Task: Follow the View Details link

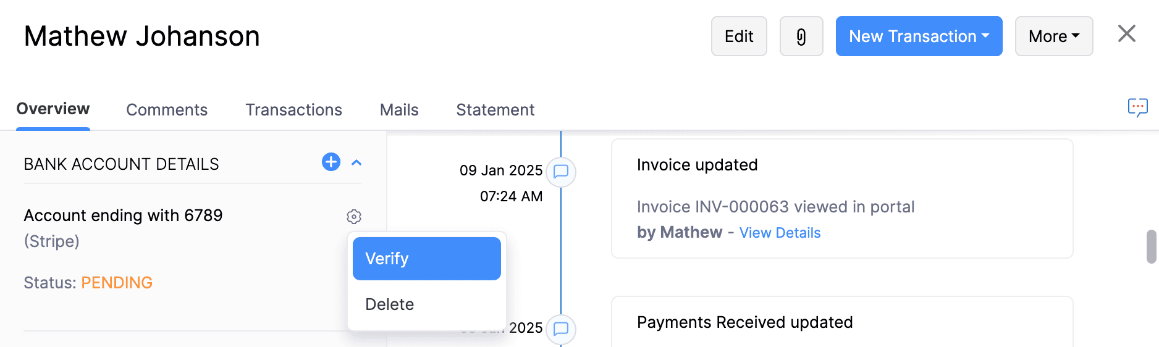Action: (780, 233)
